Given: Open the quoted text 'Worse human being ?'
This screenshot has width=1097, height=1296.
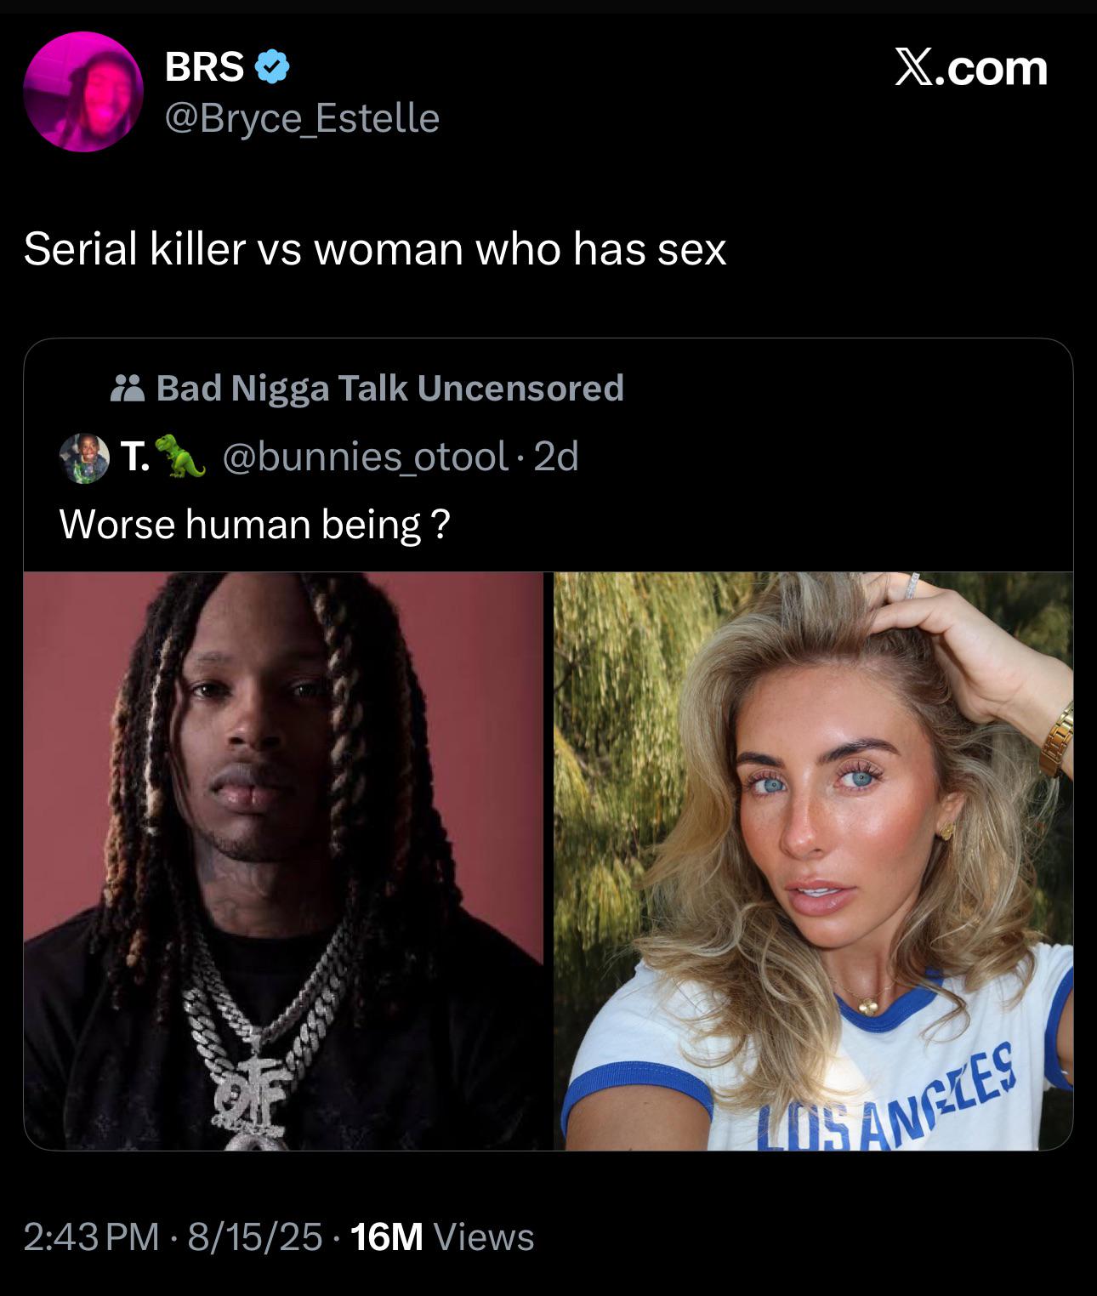Looking at the screenshot, I should (x=254, y=525).
